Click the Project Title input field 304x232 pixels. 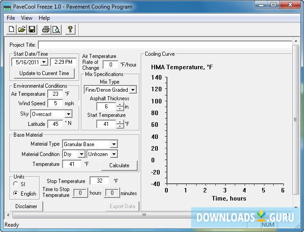165,45
